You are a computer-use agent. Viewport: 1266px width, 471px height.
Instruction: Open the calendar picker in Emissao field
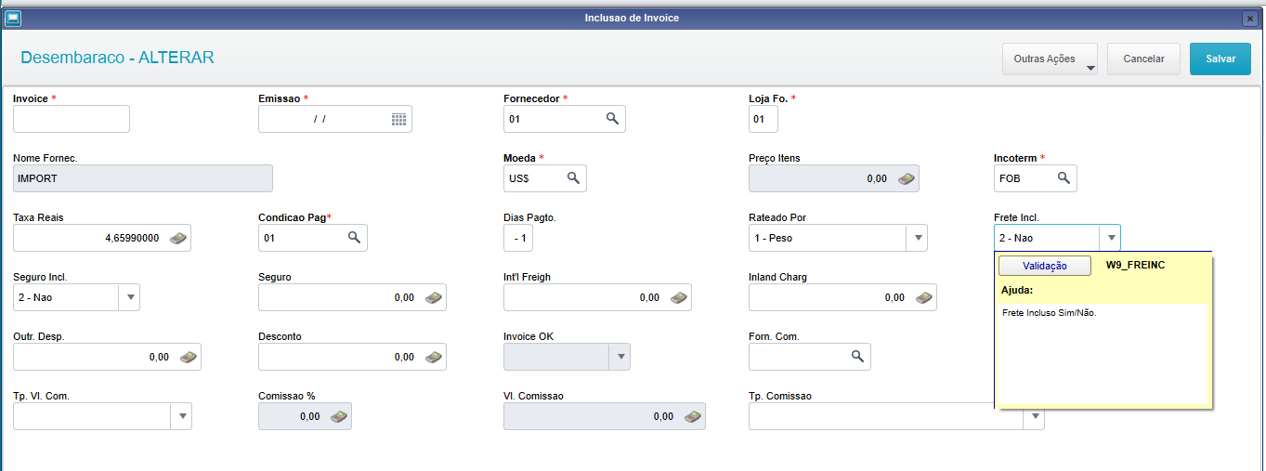tap(398, 119)
